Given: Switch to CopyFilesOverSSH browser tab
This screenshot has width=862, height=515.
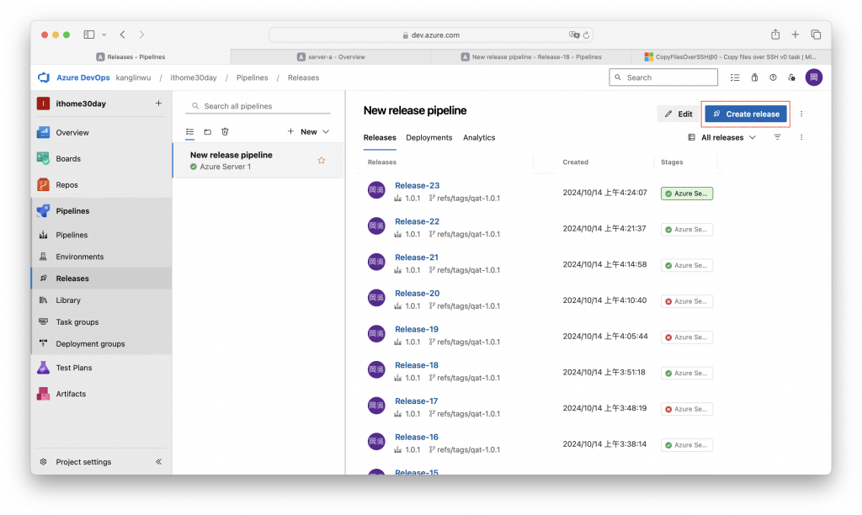Looking at the screenshot, I should (x=731, y=56).
